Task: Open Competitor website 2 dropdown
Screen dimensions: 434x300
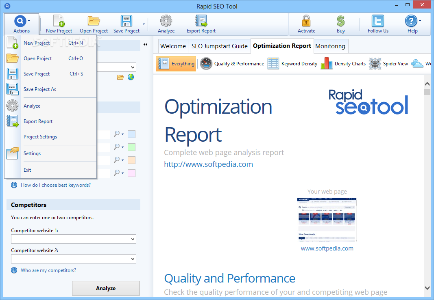Action: coord(133,259)
